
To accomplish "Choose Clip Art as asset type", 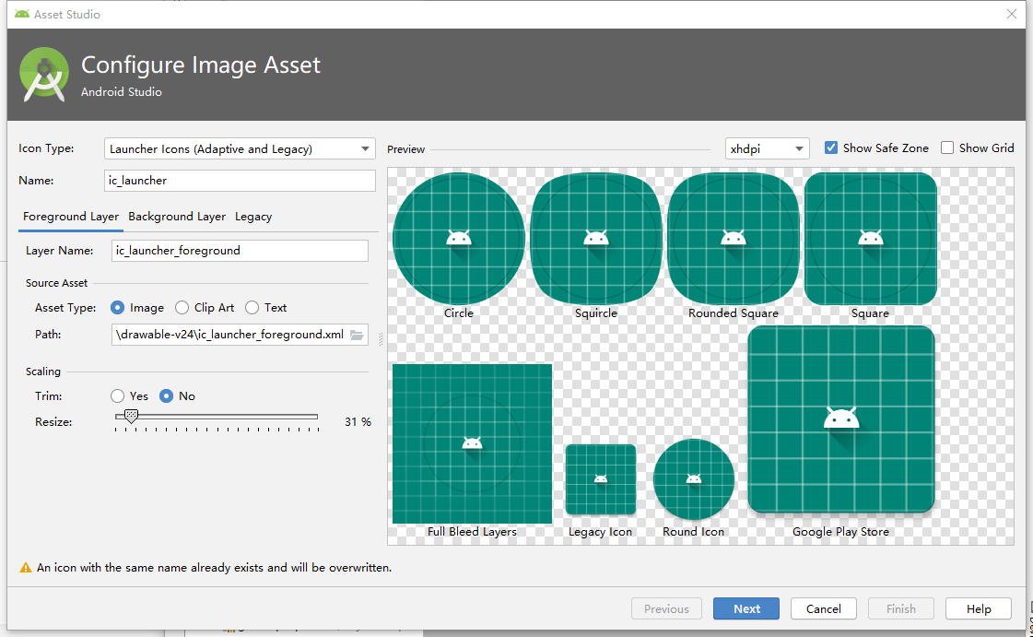I will [x=182, y=308].
